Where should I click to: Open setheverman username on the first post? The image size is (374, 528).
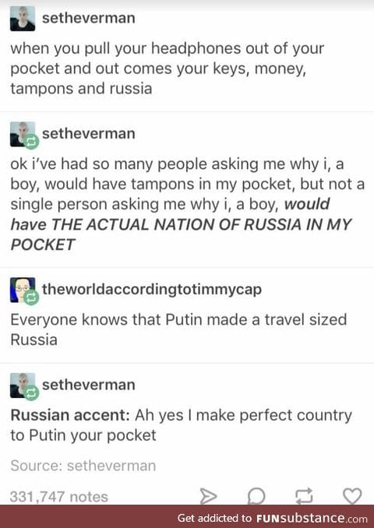[89, 18]
